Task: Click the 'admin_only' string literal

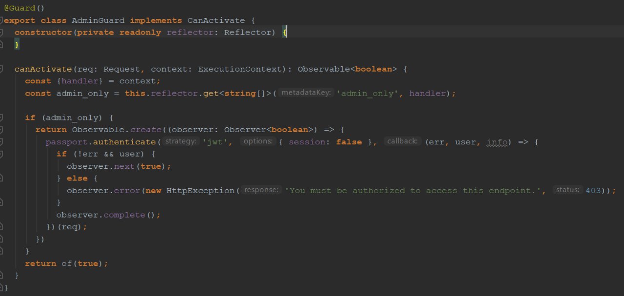Action: (x=369, y=93)
